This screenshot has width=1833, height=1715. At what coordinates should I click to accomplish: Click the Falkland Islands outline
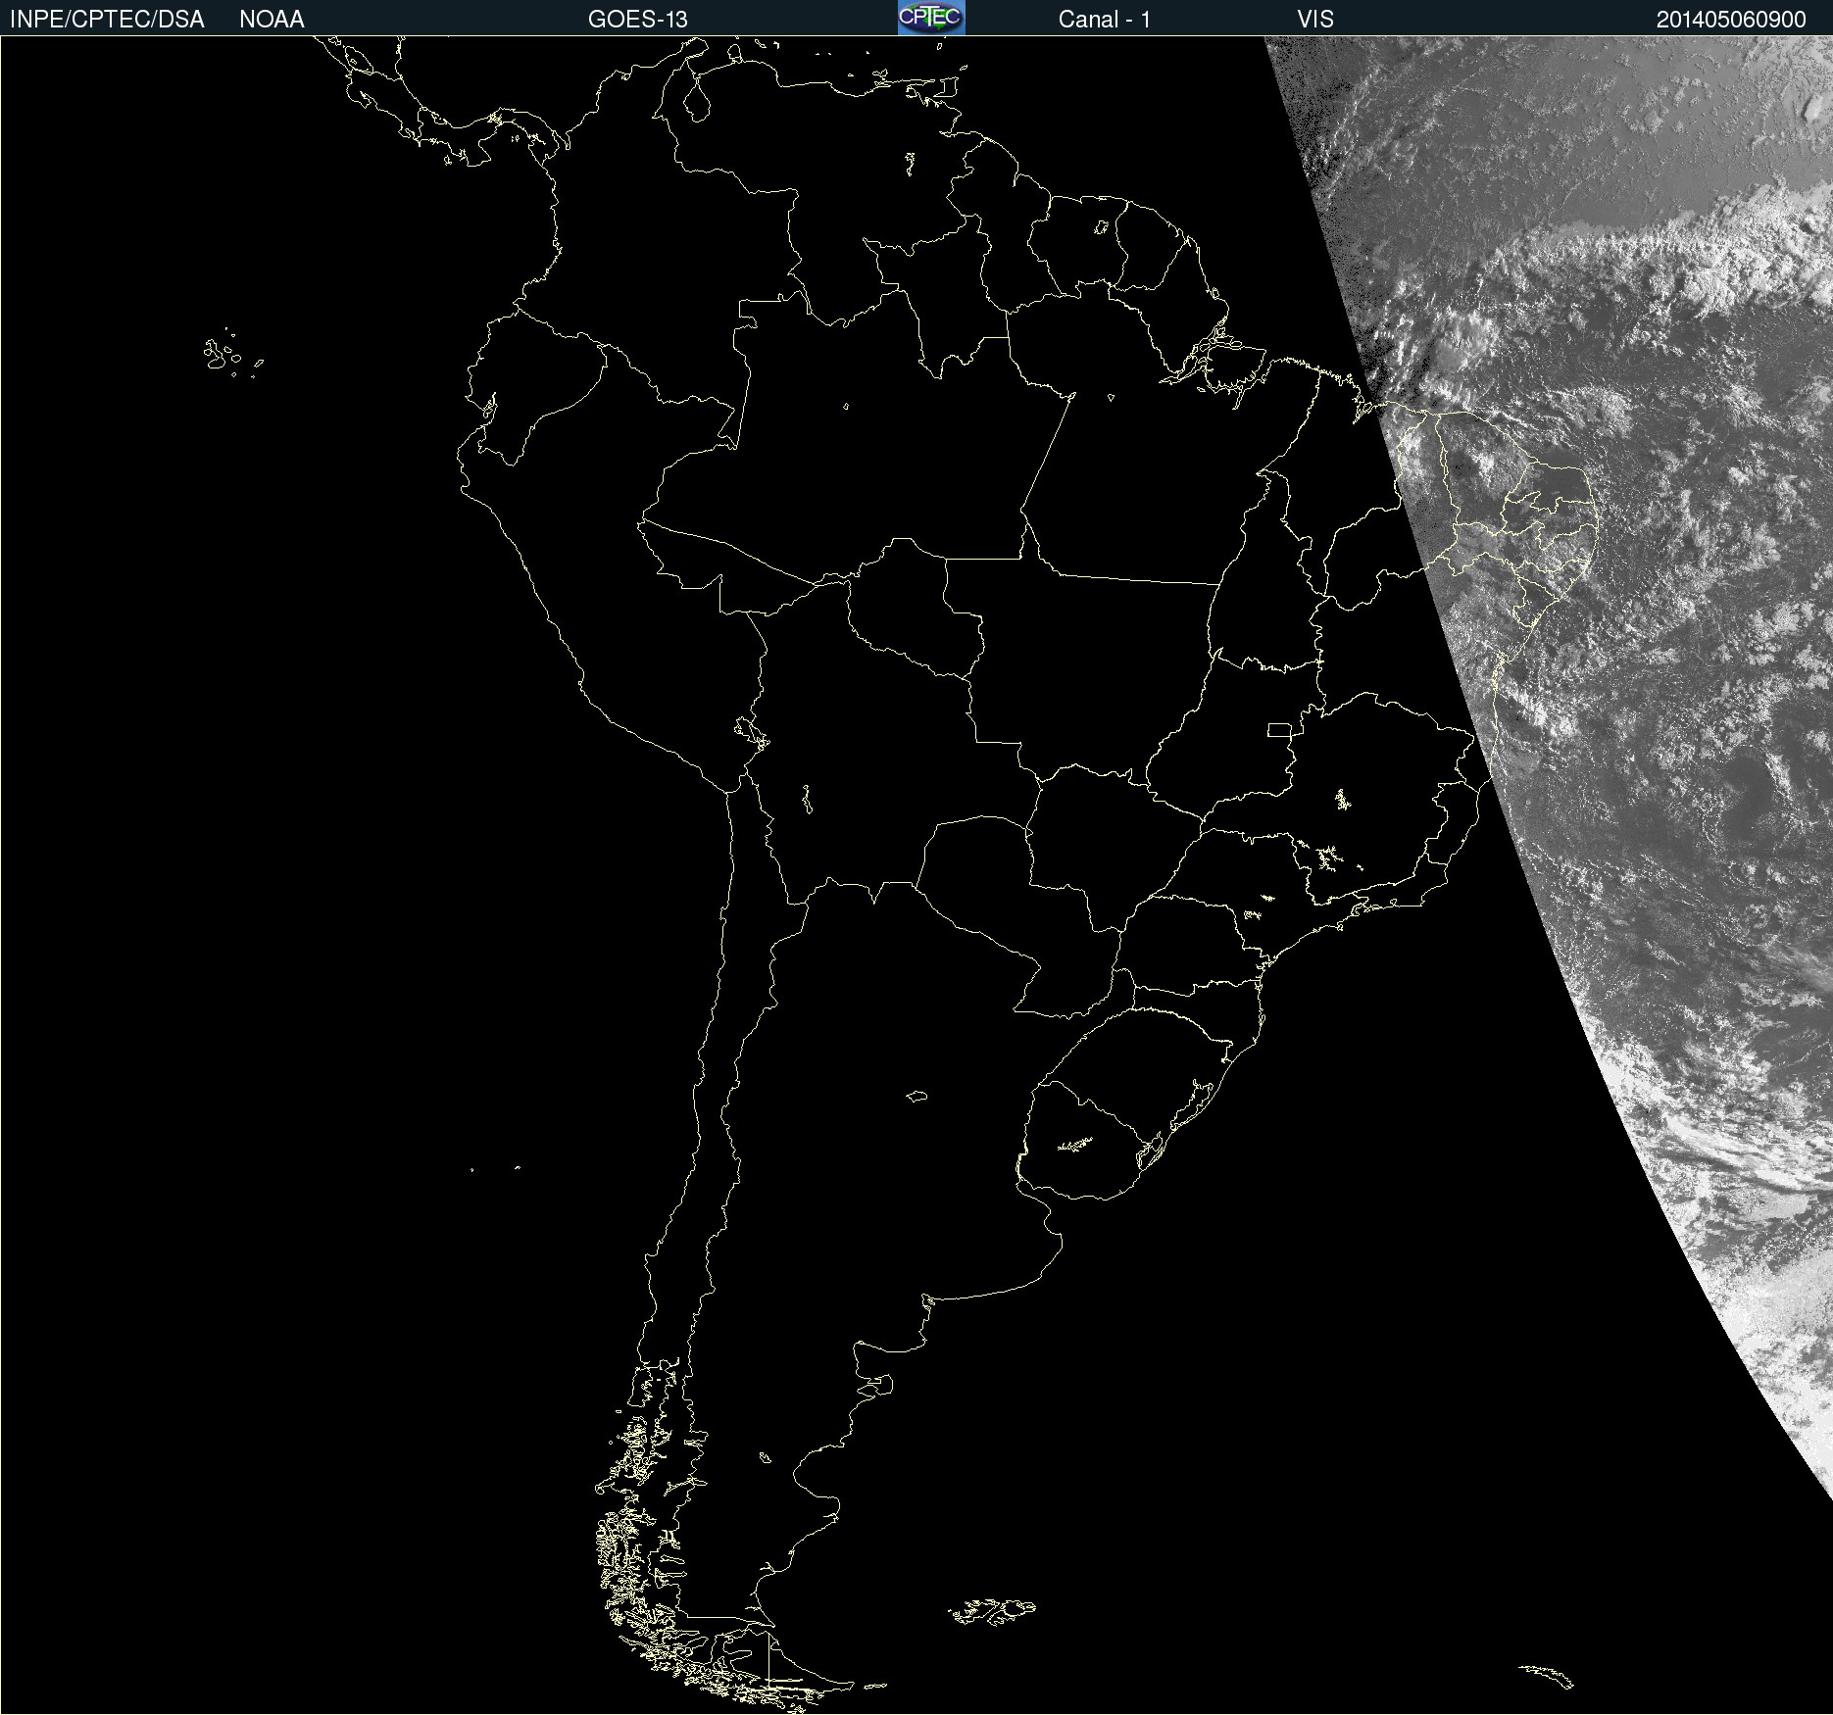point(992,1611)
